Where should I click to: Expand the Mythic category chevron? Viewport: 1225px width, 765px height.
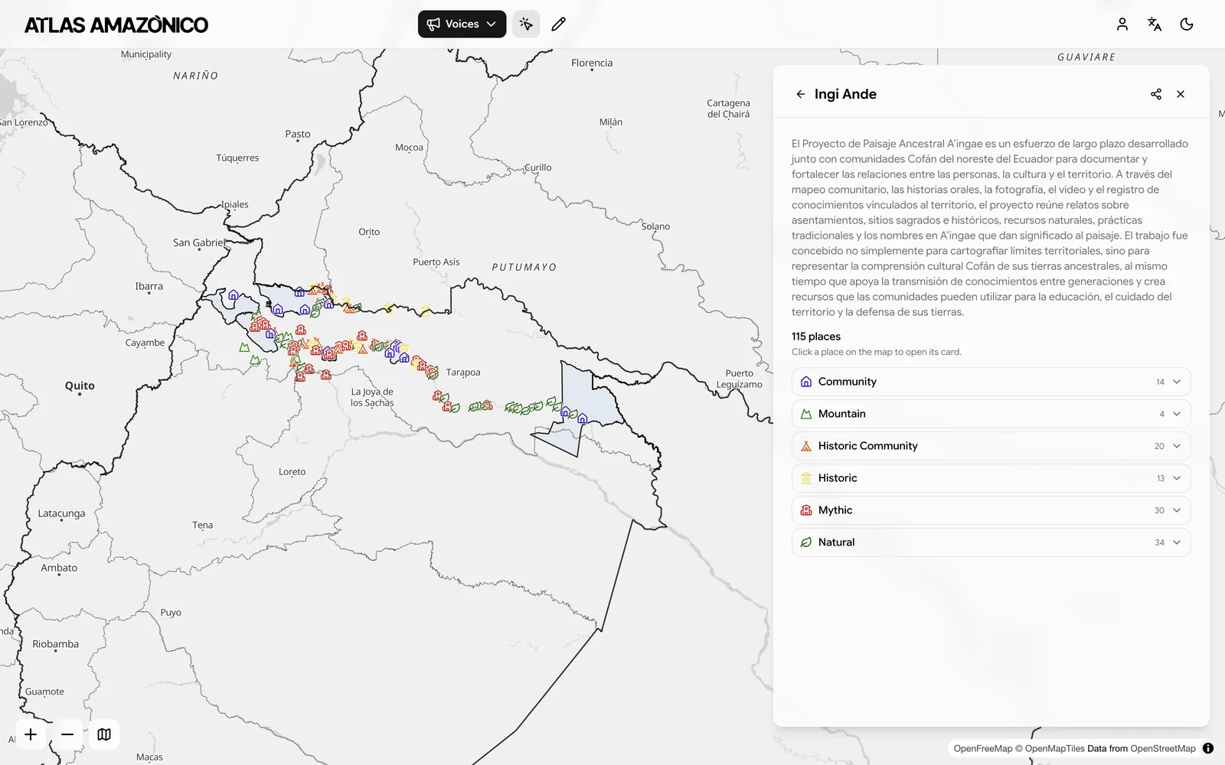click(1177, 510)
